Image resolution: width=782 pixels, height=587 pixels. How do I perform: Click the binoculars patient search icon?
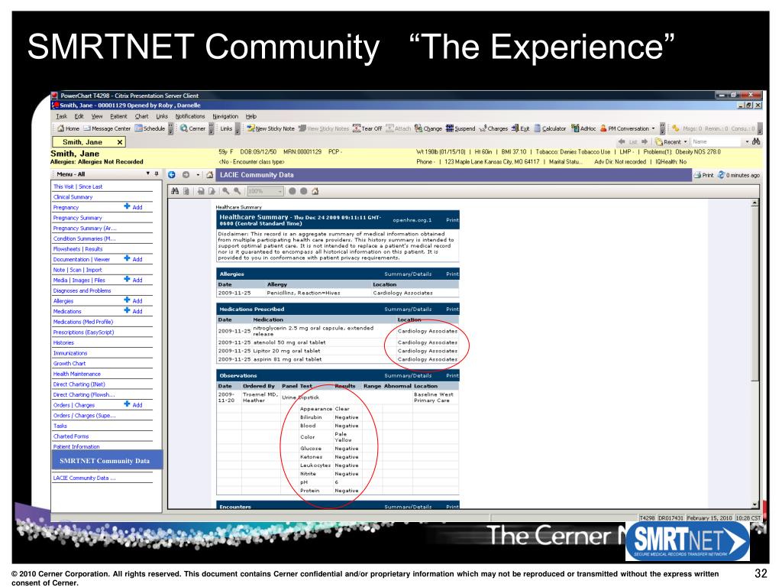coord(756,141)
